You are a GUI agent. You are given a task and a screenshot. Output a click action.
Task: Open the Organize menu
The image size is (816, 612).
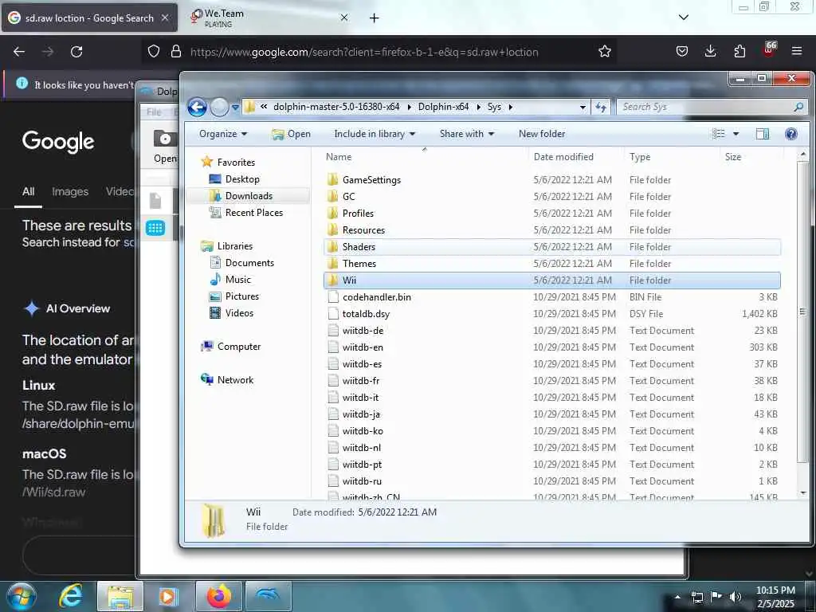pos(223,134)
